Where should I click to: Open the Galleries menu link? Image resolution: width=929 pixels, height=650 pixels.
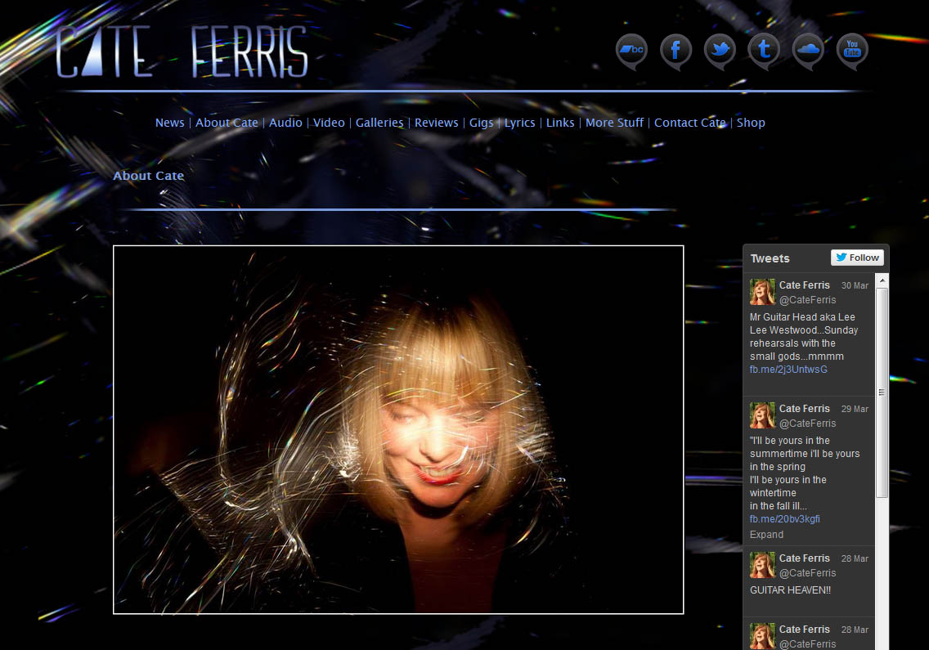[379, 123]
